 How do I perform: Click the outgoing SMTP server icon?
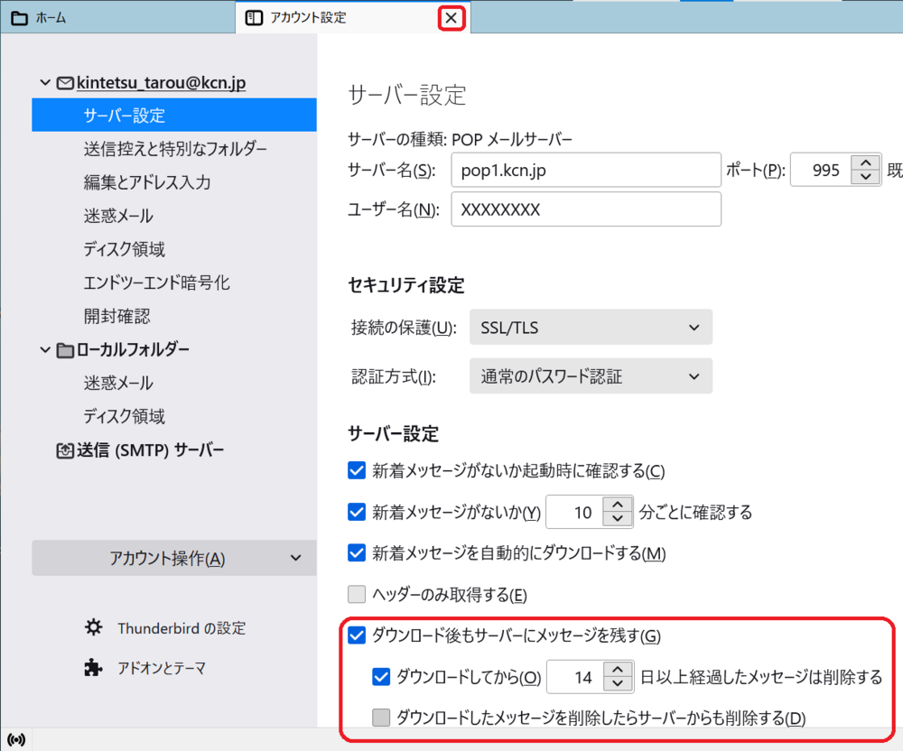(x=64, y=450)
